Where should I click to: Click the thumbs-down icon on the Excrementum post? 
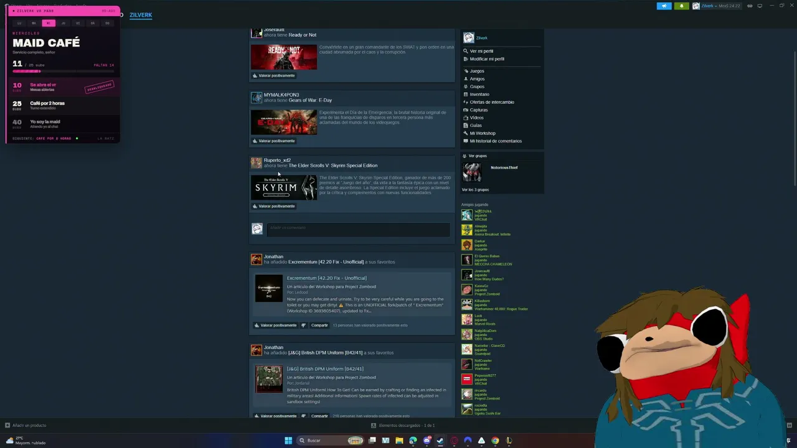click(304, 325)
